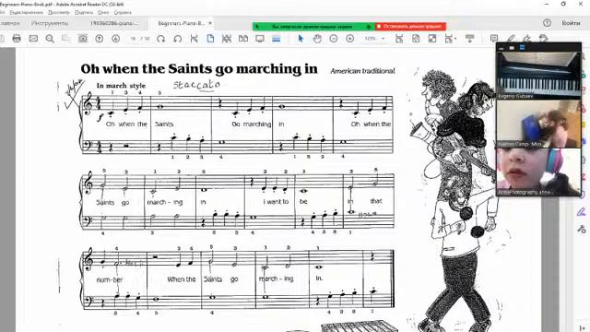
Task: Go to previous page with up arrow
Action: coord(100,39)
